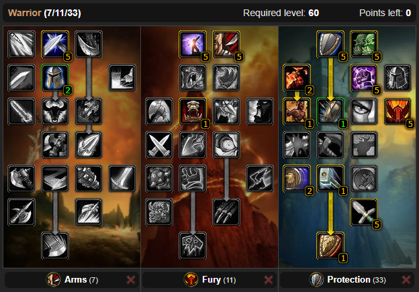Screen dimensions: 419x292
Task: Select the Booming Voice talent icon
Action: click(x=193, y=44)
